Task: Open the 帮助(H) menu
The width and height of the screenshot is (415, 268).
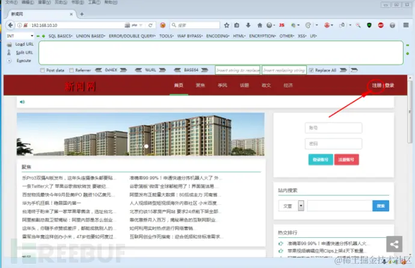Action: click(111, 2)
